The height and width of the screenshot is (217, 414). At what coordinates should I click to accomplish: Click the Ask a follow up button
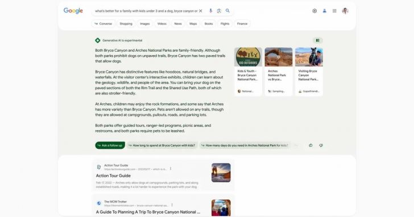[x=110, y=145]
